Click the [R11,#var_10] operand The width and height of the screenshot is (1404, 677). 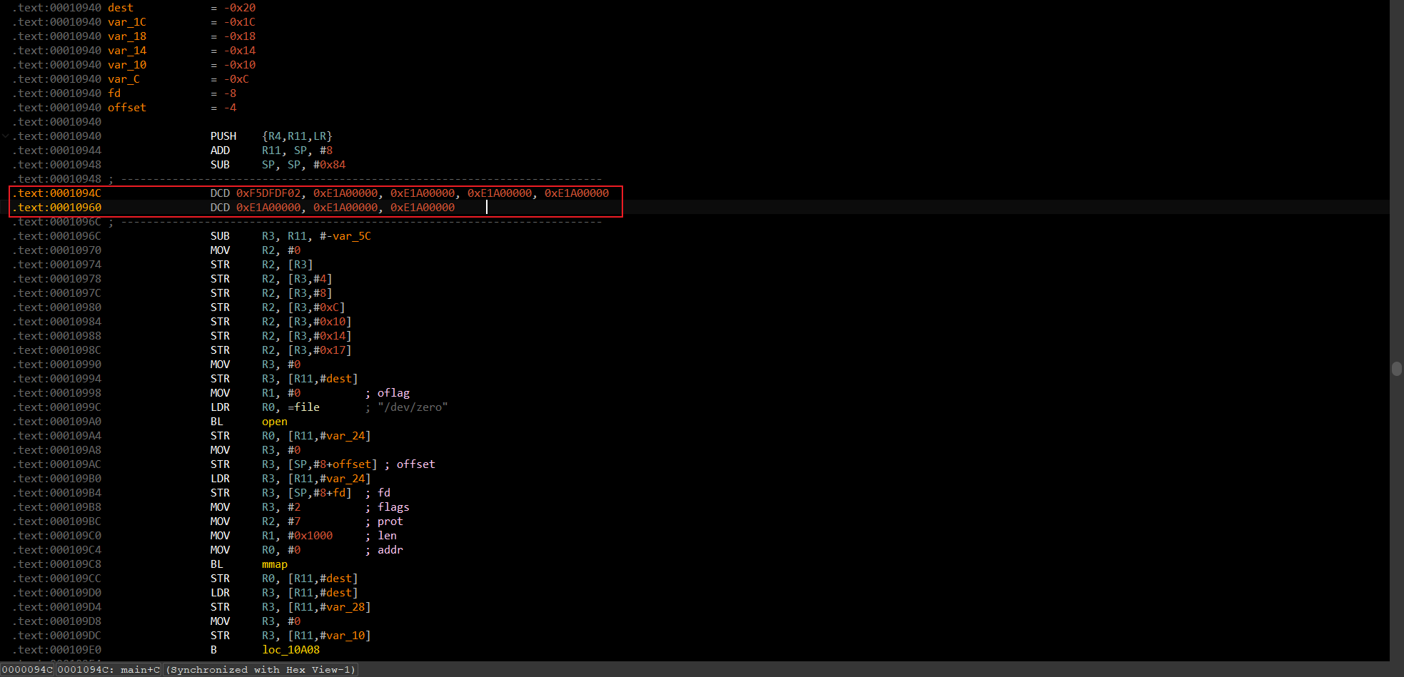pos(329,636)
